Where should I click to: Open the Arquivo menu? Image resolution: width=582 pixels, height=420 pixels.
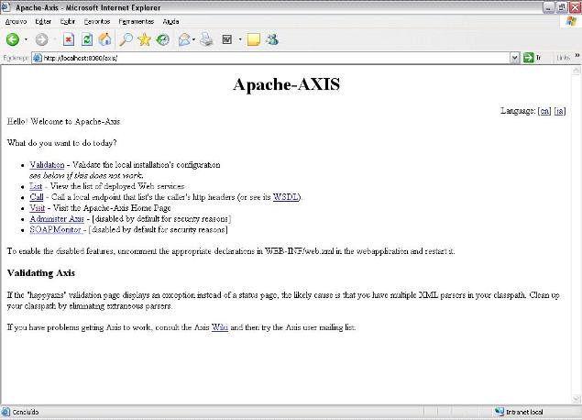point(16,20)
